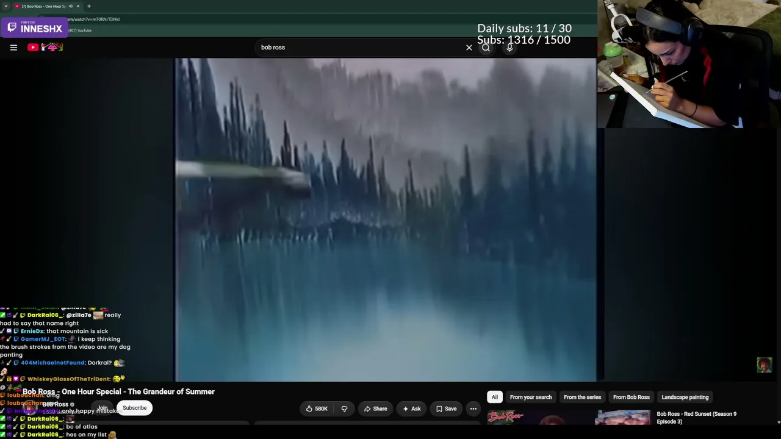The width and height of the screenshot is (781, 439).
Task: Join the Bob Ross channel membership
Action: point(103,408)
